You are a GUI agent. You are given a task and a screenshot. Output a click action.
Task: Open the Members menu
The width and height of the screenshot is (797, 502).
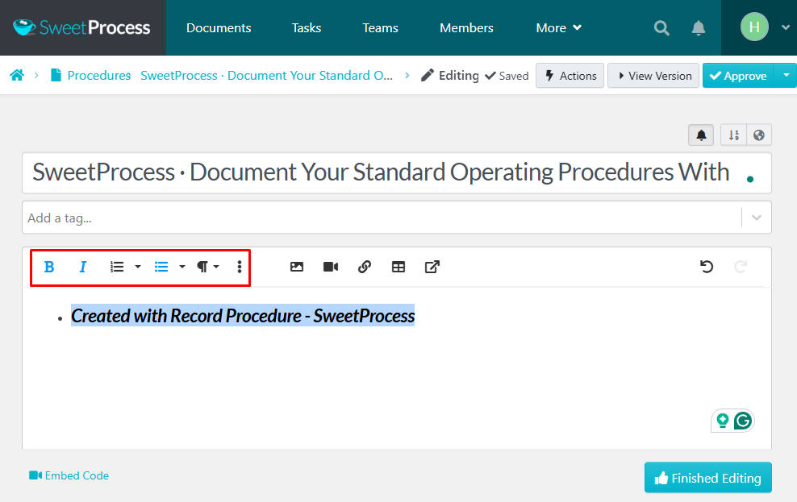[466, 28]
